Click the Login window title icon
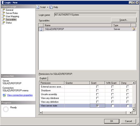Viewport: 140px width, 126px height. click(x=3, y=3)
